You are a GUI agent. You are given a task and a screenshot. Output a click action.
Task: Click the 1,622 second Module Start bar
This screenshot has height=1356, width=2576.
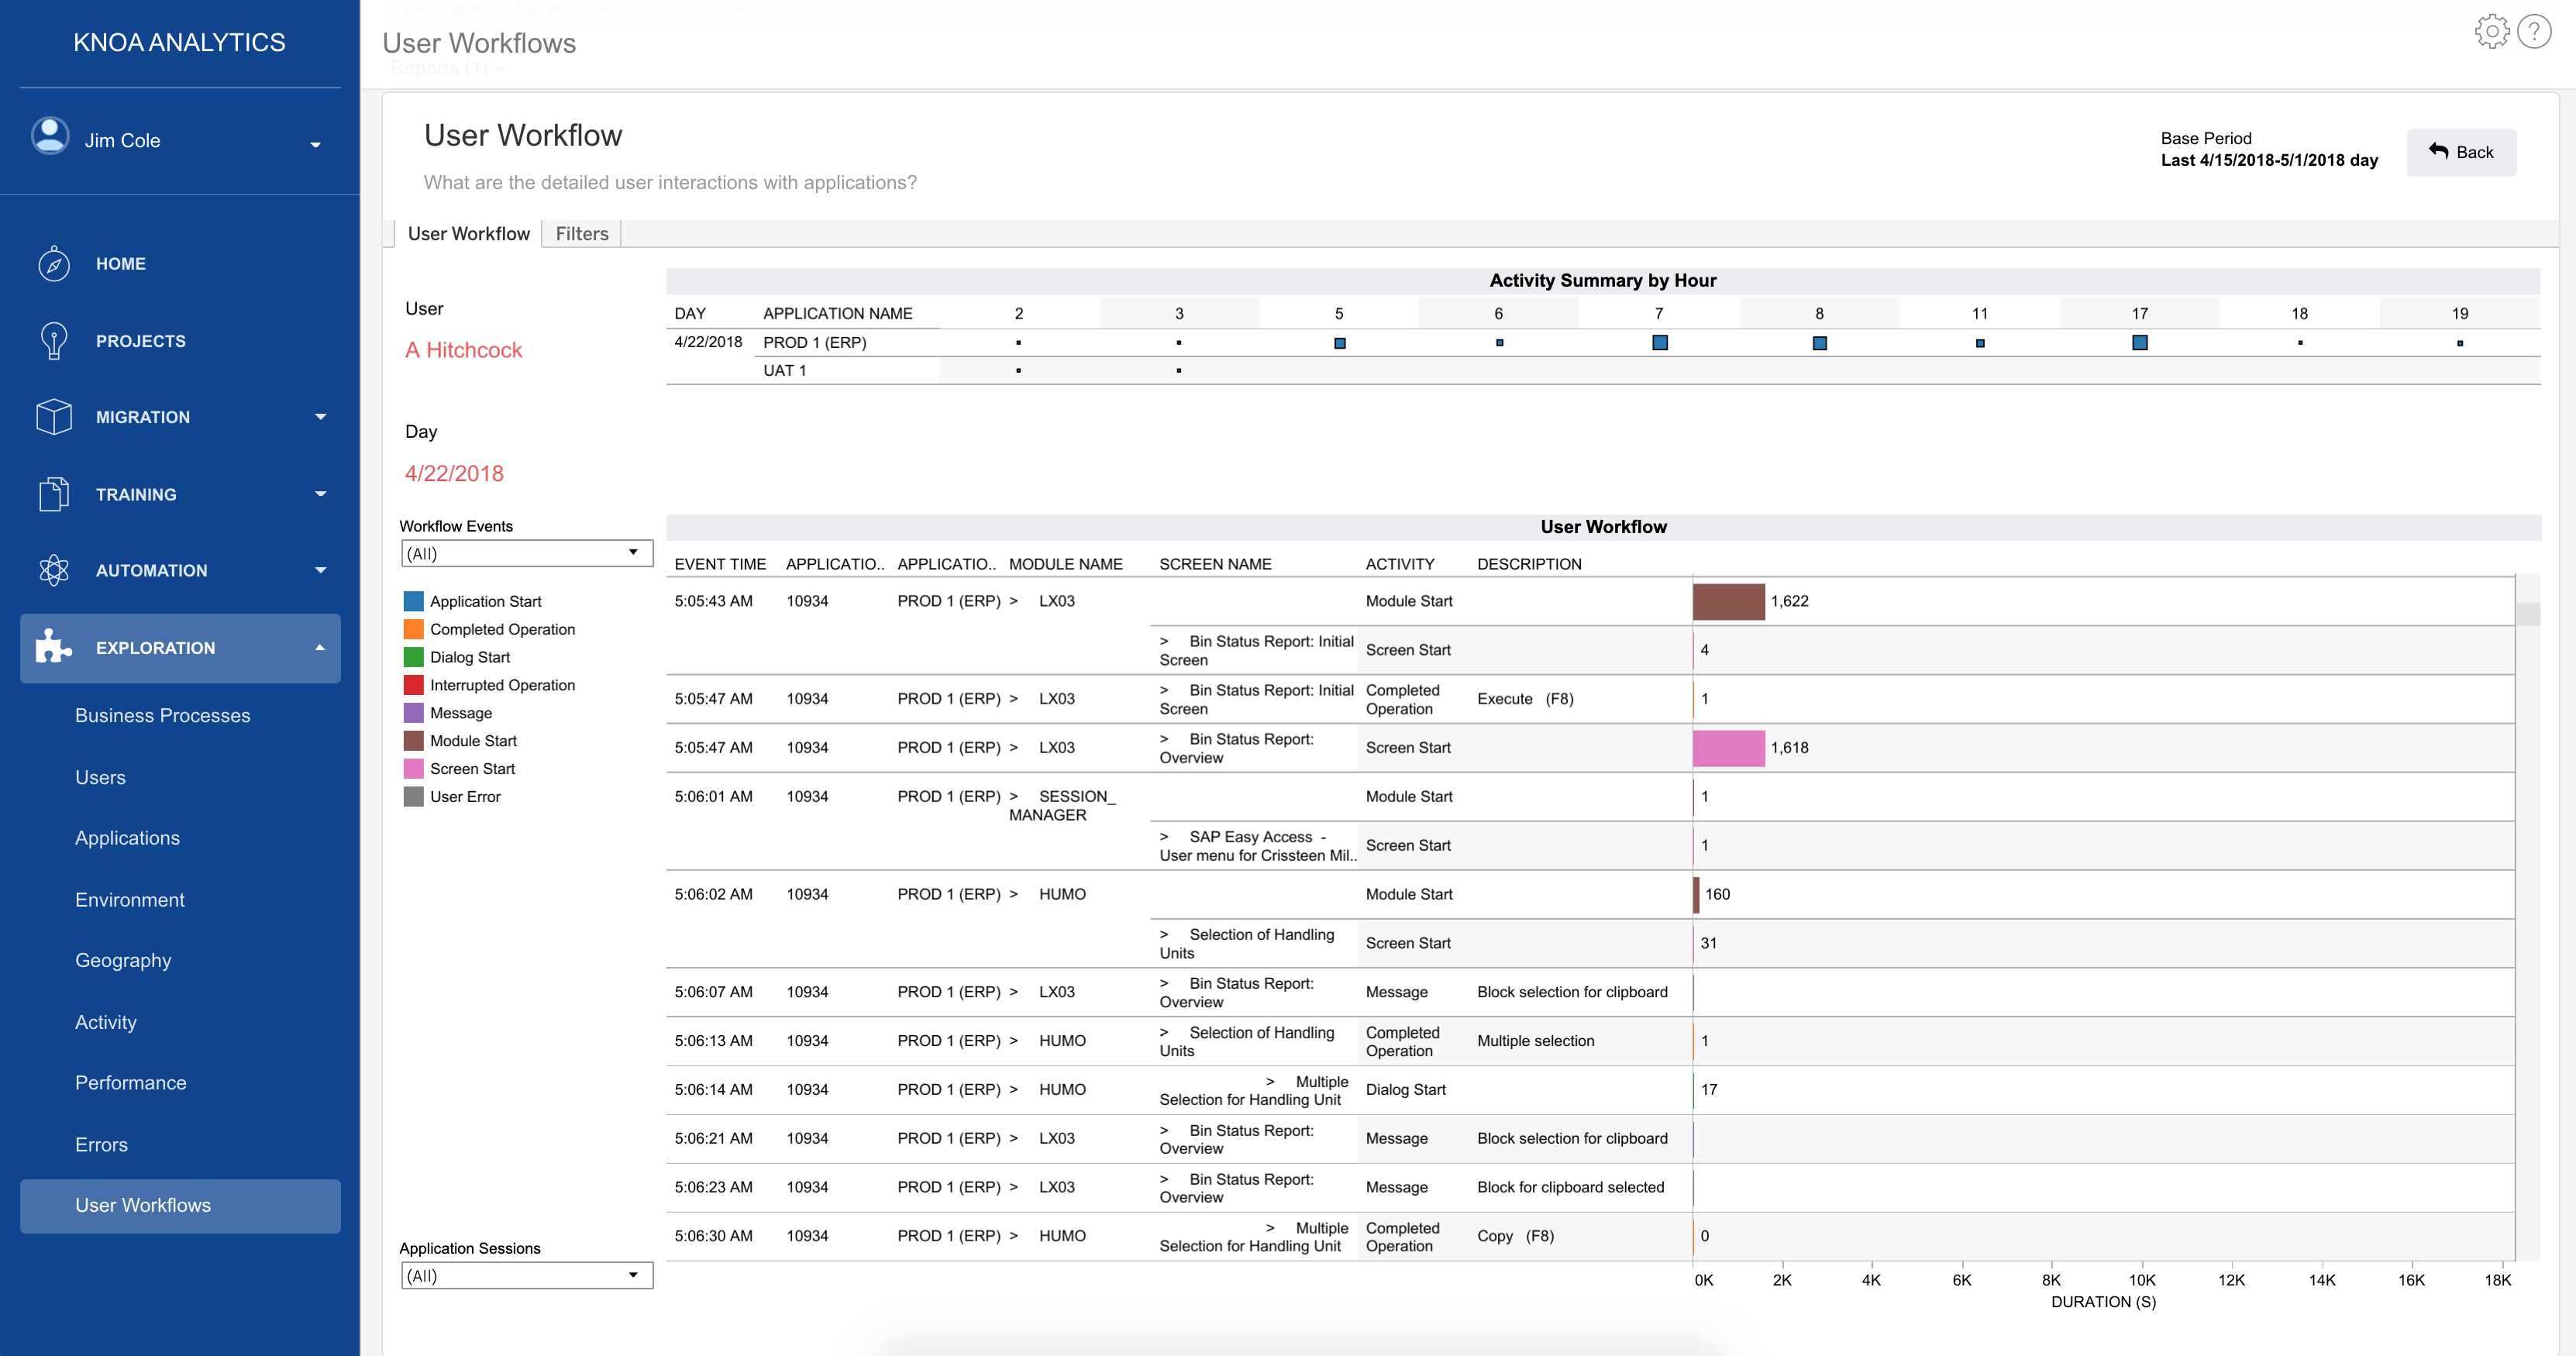point(1728,601)
